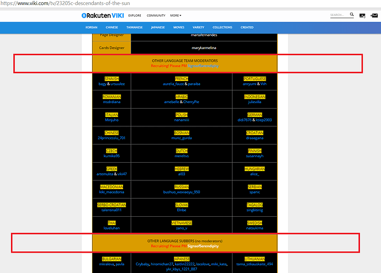Open the Collections tab

coord(222,27)
